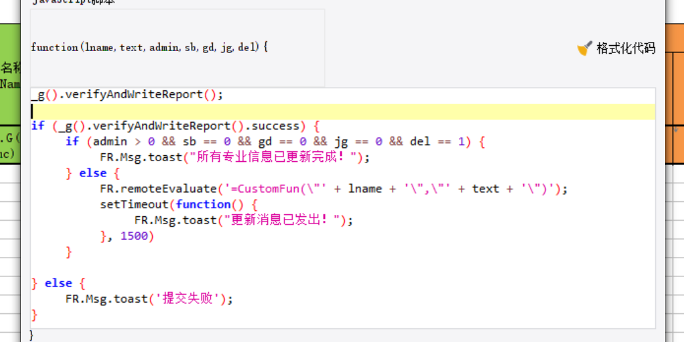
Task: Click the closing brace below the code editor
Action: [32, 335]
